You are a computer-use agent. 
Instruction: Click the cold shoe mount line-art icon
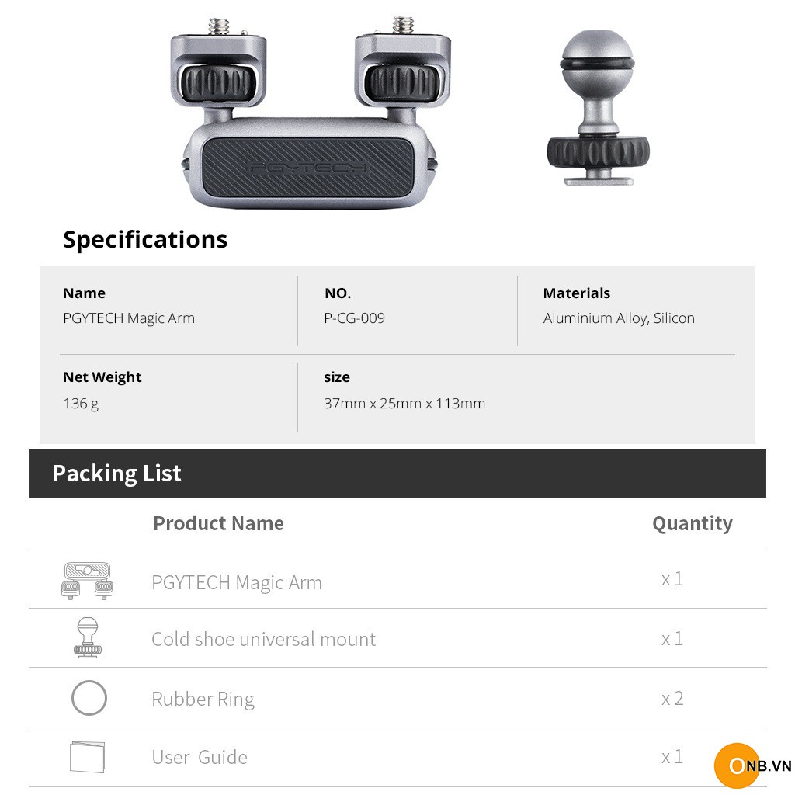[x=87, y=638]
